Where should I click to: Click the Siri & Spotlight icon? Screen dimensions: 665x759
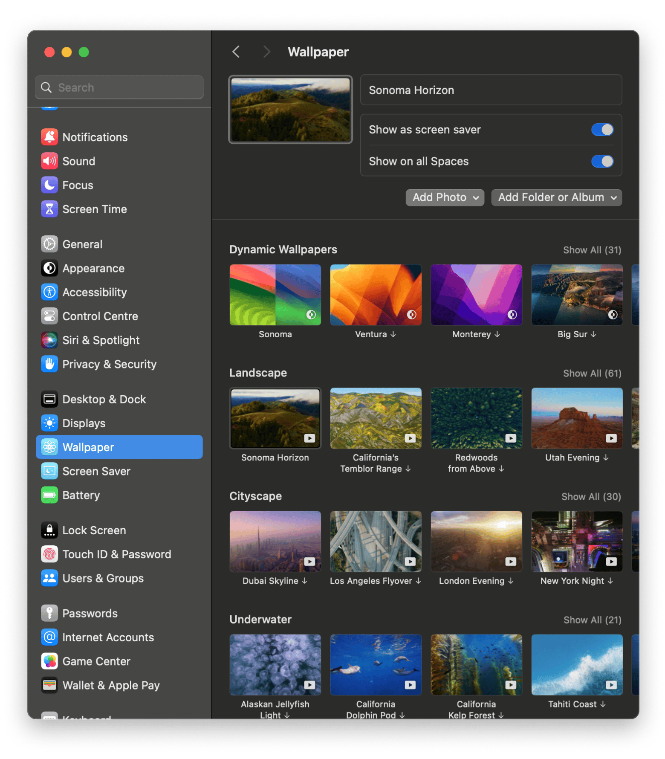49,340
